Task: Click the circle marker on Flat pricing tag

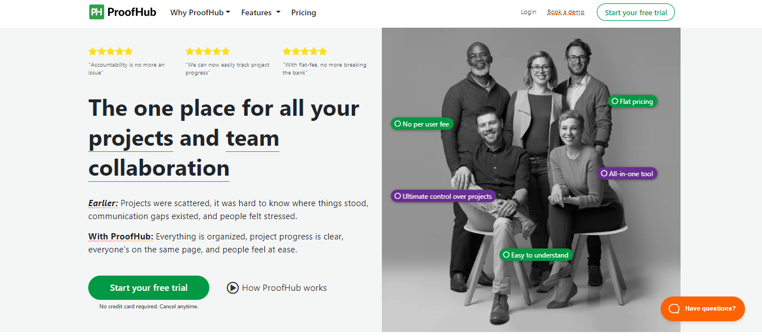Action: click(x=615, y=101)
